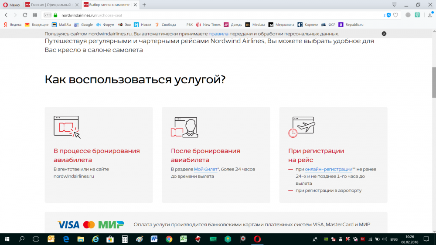Launch Microsoft Word from taskbar

coord(154,239)
